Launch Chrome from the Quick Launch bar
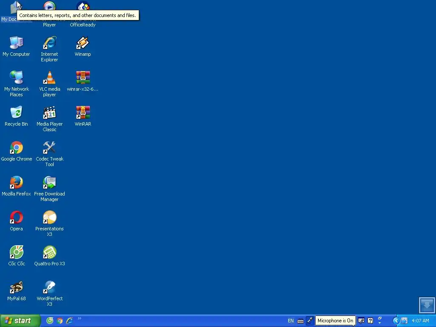Image resolution: width=436 pixels, height=327 pixels. [60, 321]
